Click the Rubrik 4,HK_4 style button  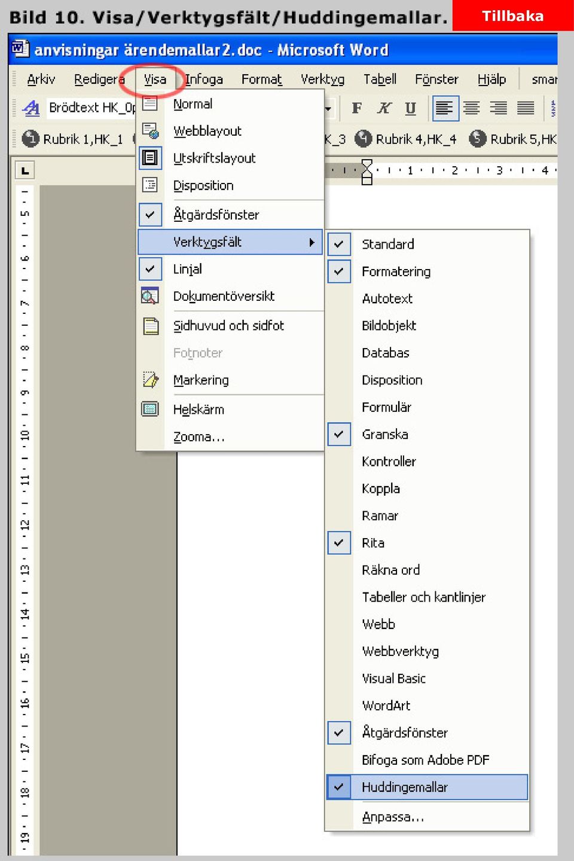(x=405, y=139)
